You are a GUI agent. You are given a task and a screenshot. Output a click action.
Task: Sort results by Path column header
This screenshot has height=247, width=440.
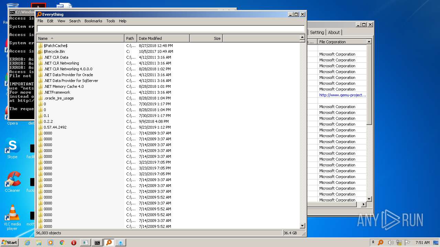131,38
